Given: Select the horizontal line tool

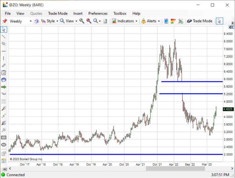Looking at the screenshot, I should (x=4, y=51).
